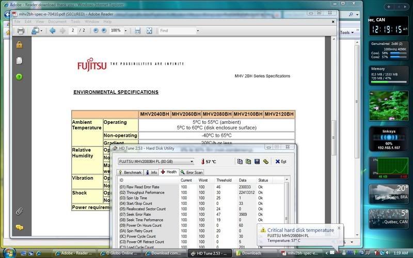This screenshot has height=258, width=413.
Task: Open the Document menu in Adobe Reader
Action: point(57,22)
